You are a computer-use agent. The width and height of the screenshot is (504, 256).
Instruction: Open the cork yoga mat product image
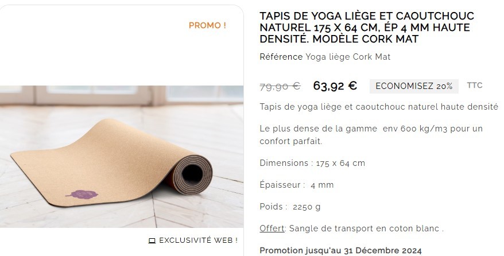122,157
